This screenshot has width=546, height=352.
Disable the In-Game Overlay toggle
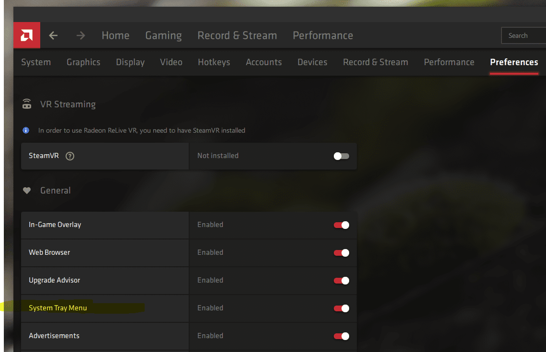[x=341, y=225]
